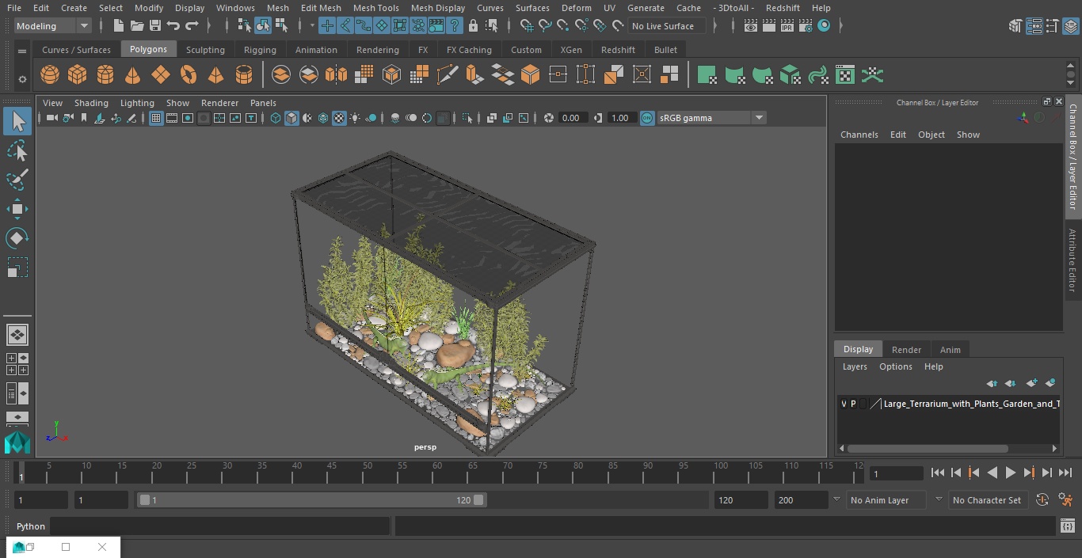Open layer editor Options menu
1082x558 pixels.
tap(896, 366)
